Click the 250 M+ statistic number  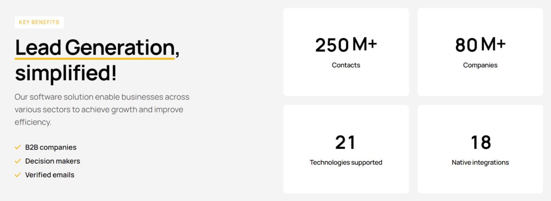pos(346,45)
